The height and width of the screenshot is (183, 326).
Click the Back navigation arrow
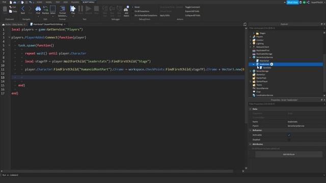click(x=23, y=9)
